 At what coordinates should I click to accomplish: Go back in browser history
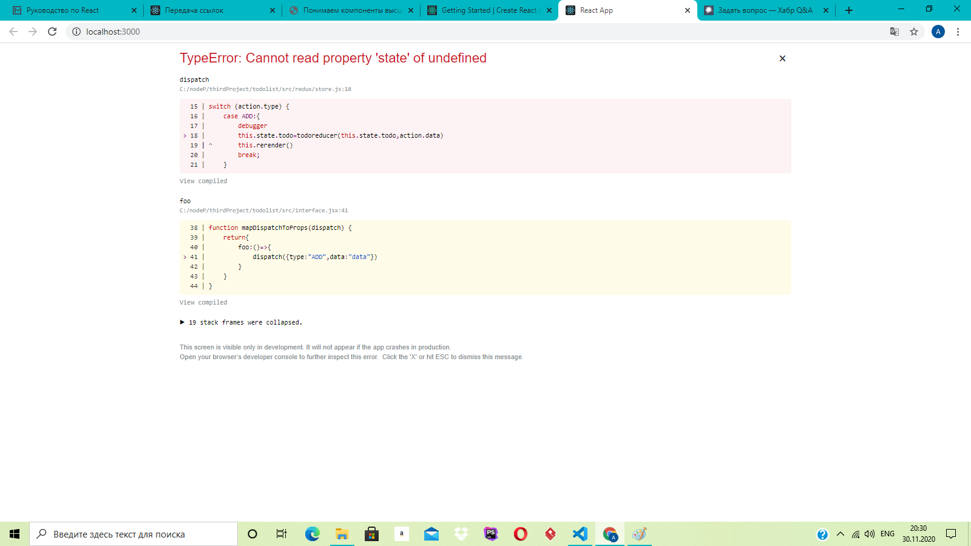coord(13,32)
